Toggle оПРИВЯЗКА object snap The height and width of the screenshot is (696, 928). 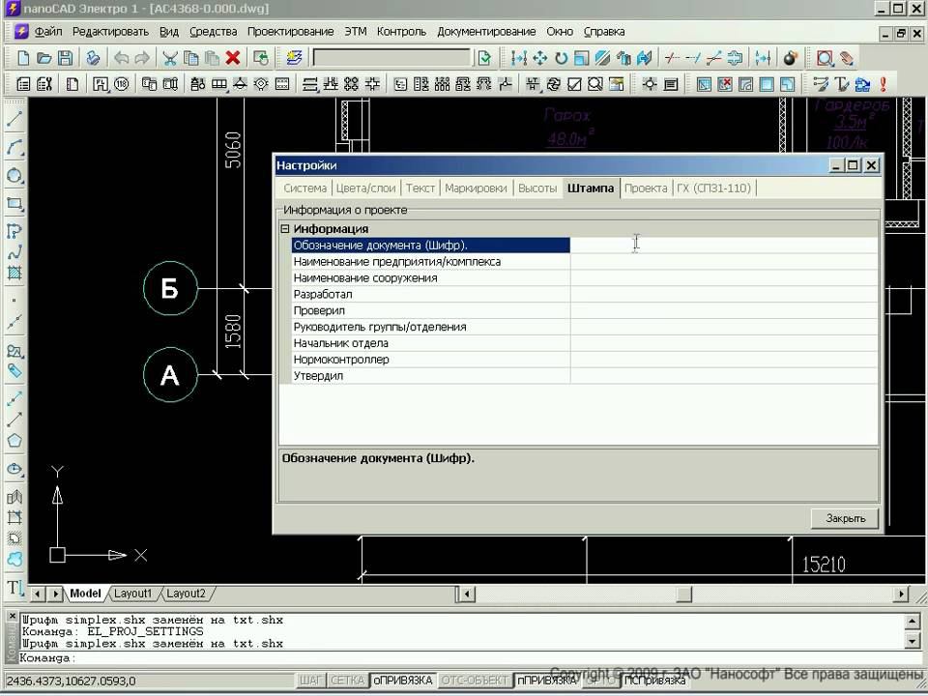coord(403,681)
